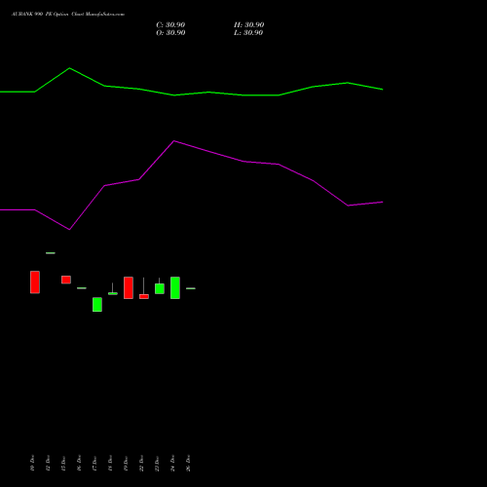487x487 pixels.
Task: Select the flat candle for 26 Dec
Action: pos(191,288)
